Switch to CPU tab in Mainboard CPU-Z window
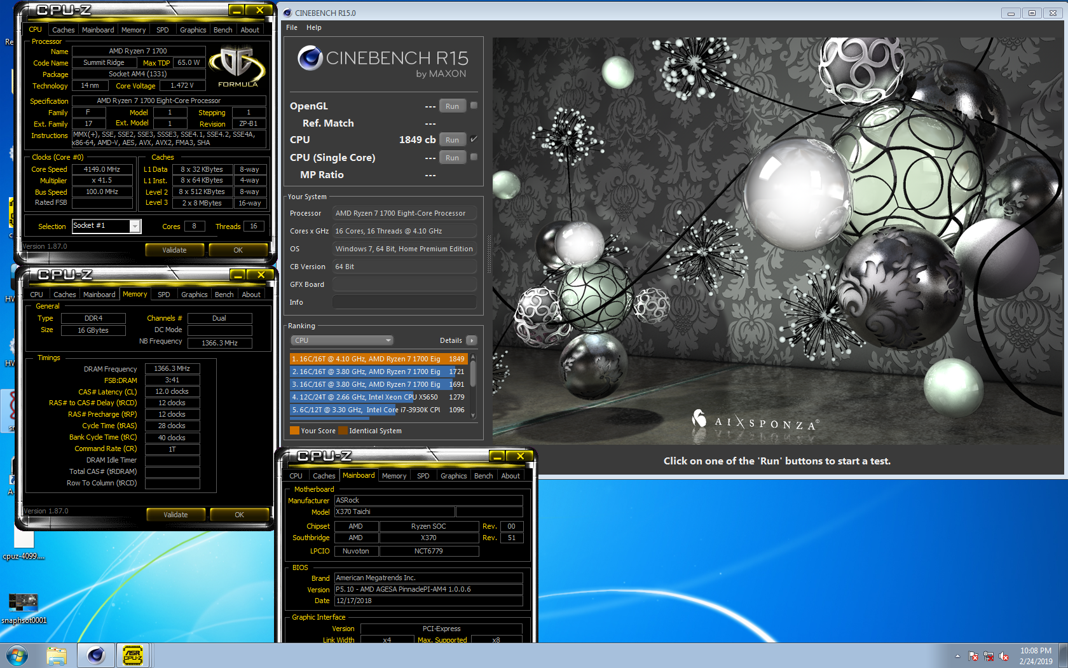The height and width of the screenshot is (668, 1068). pyautogui.click(x=296, y=476)
